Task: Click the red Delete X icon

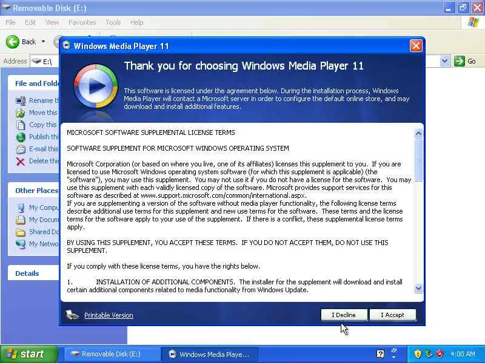Action: [21, 161]
